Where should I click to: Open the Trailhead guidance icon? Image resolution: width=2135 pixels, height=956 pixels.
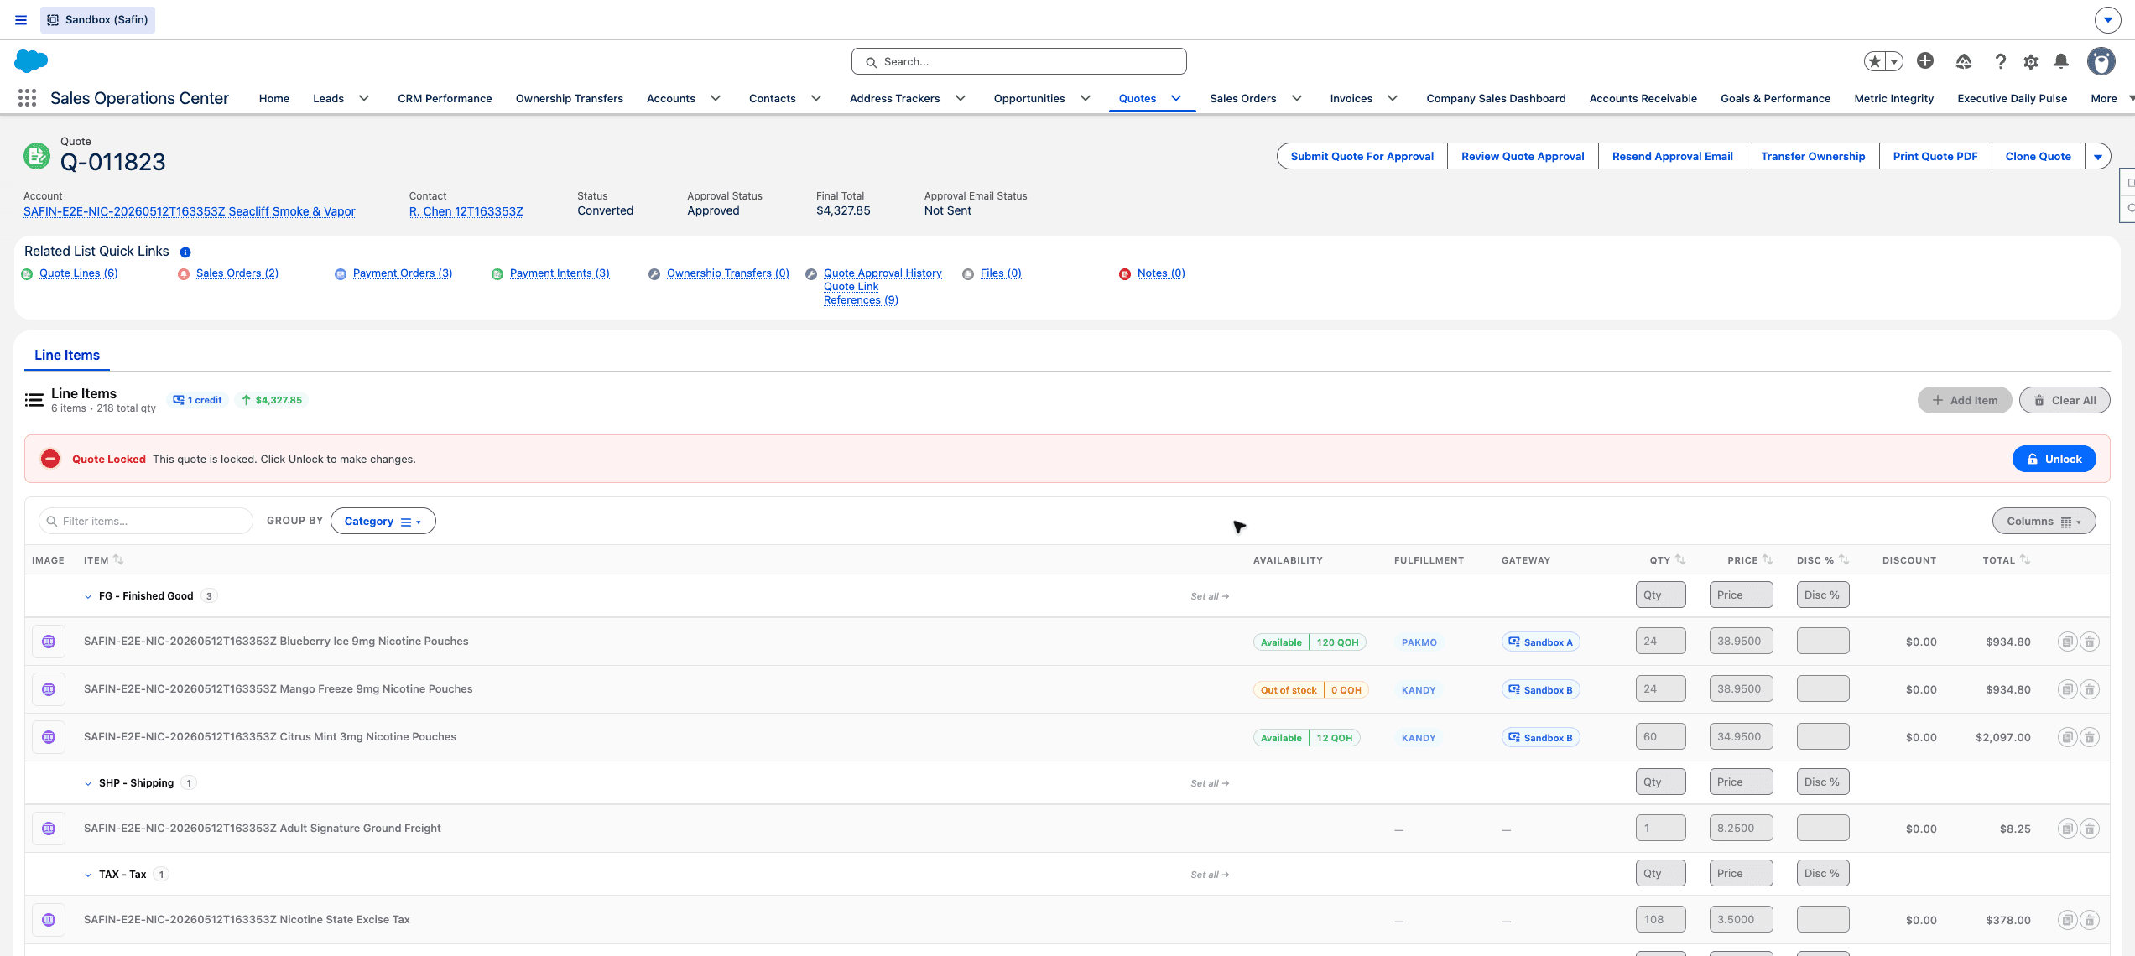point(1964,61)
